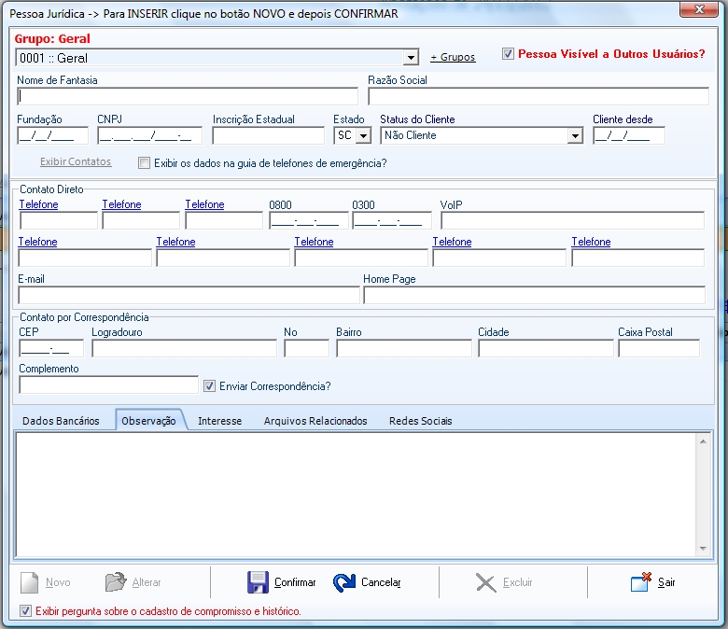
Task: Click the third Telefone link in the second row
Action: [315, 242]
